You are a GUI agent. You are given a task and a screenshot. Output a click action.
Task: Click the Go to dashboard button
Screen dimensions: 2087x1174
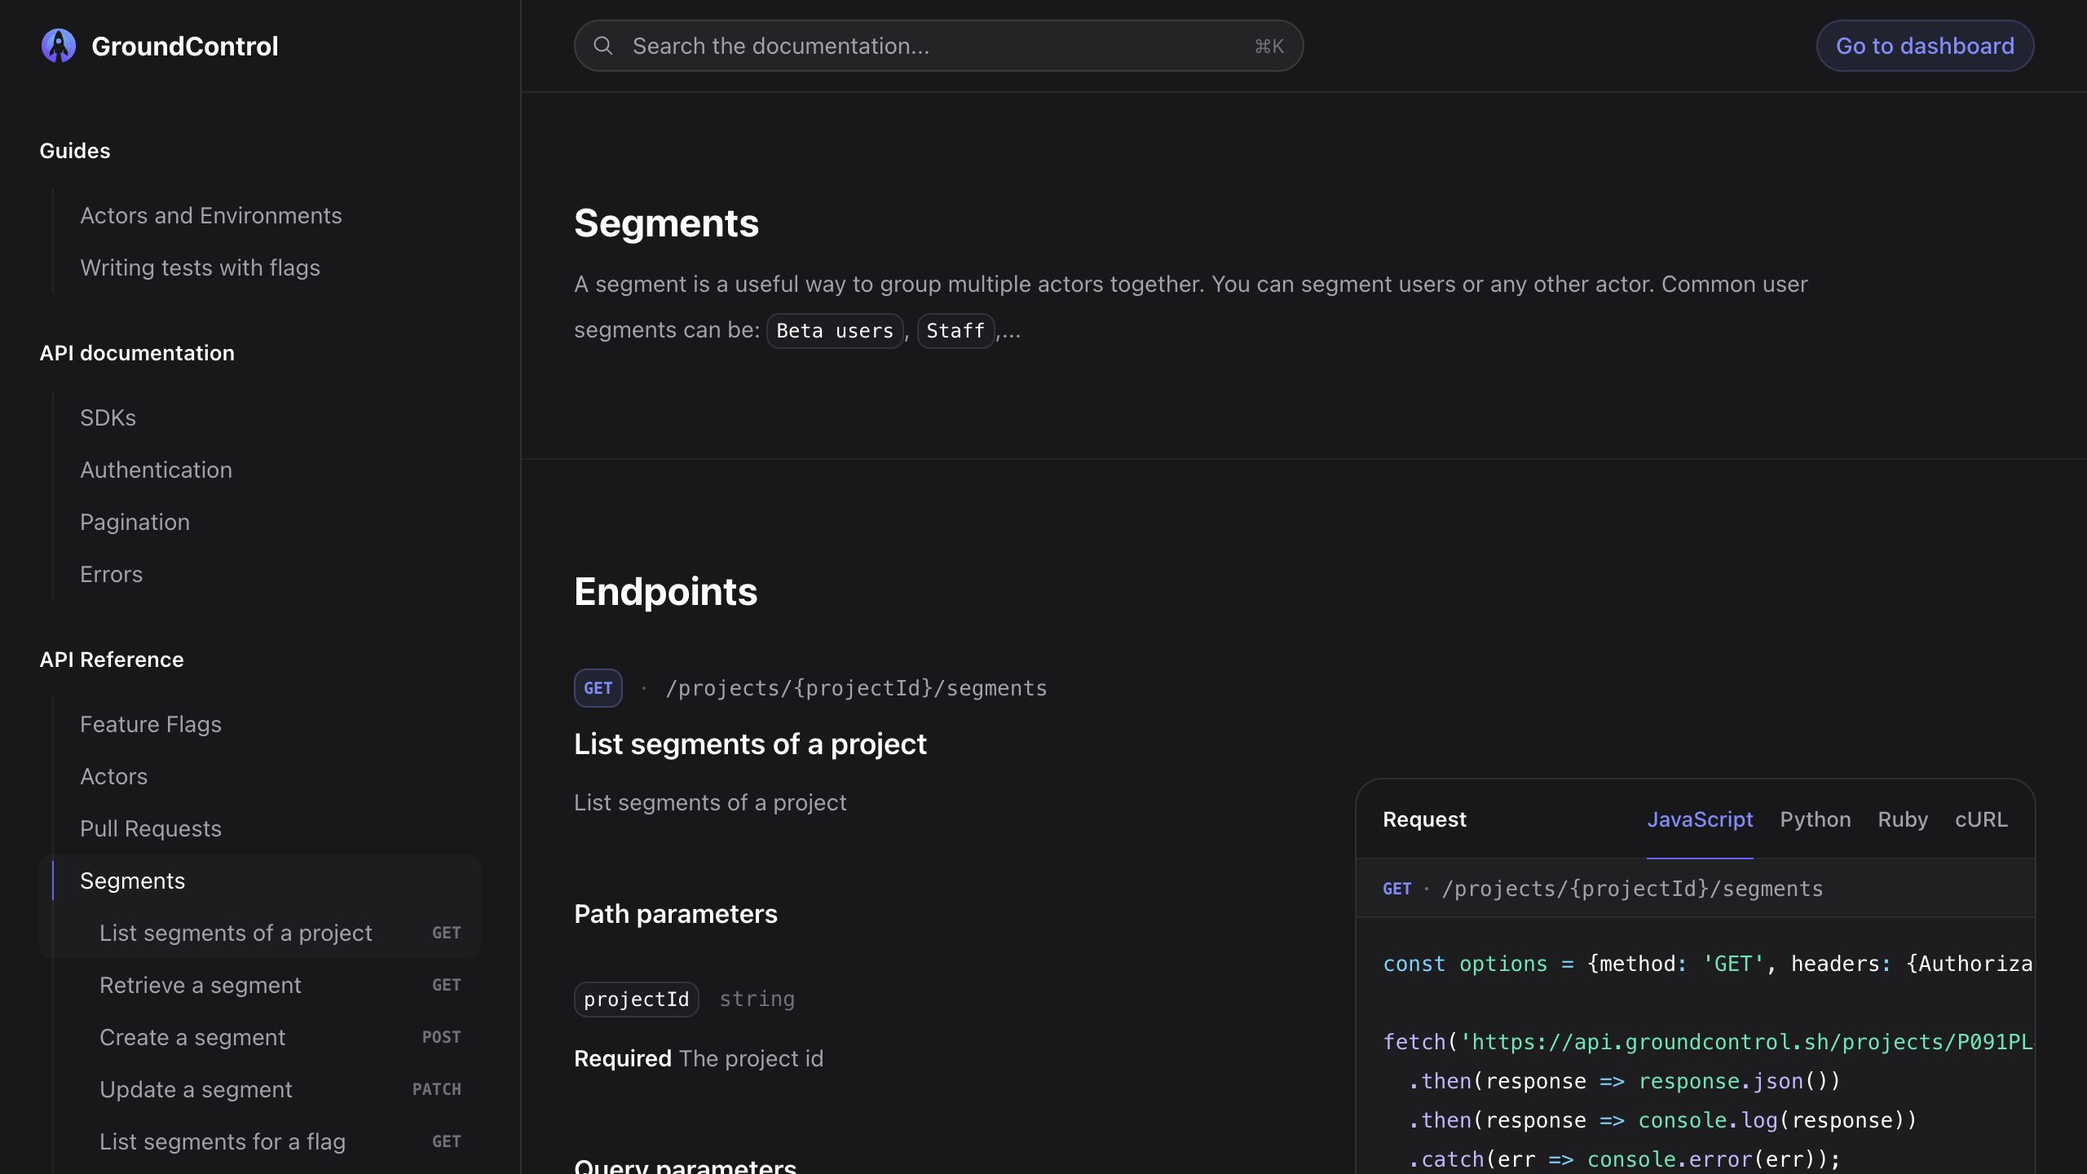coord(1925,46)
